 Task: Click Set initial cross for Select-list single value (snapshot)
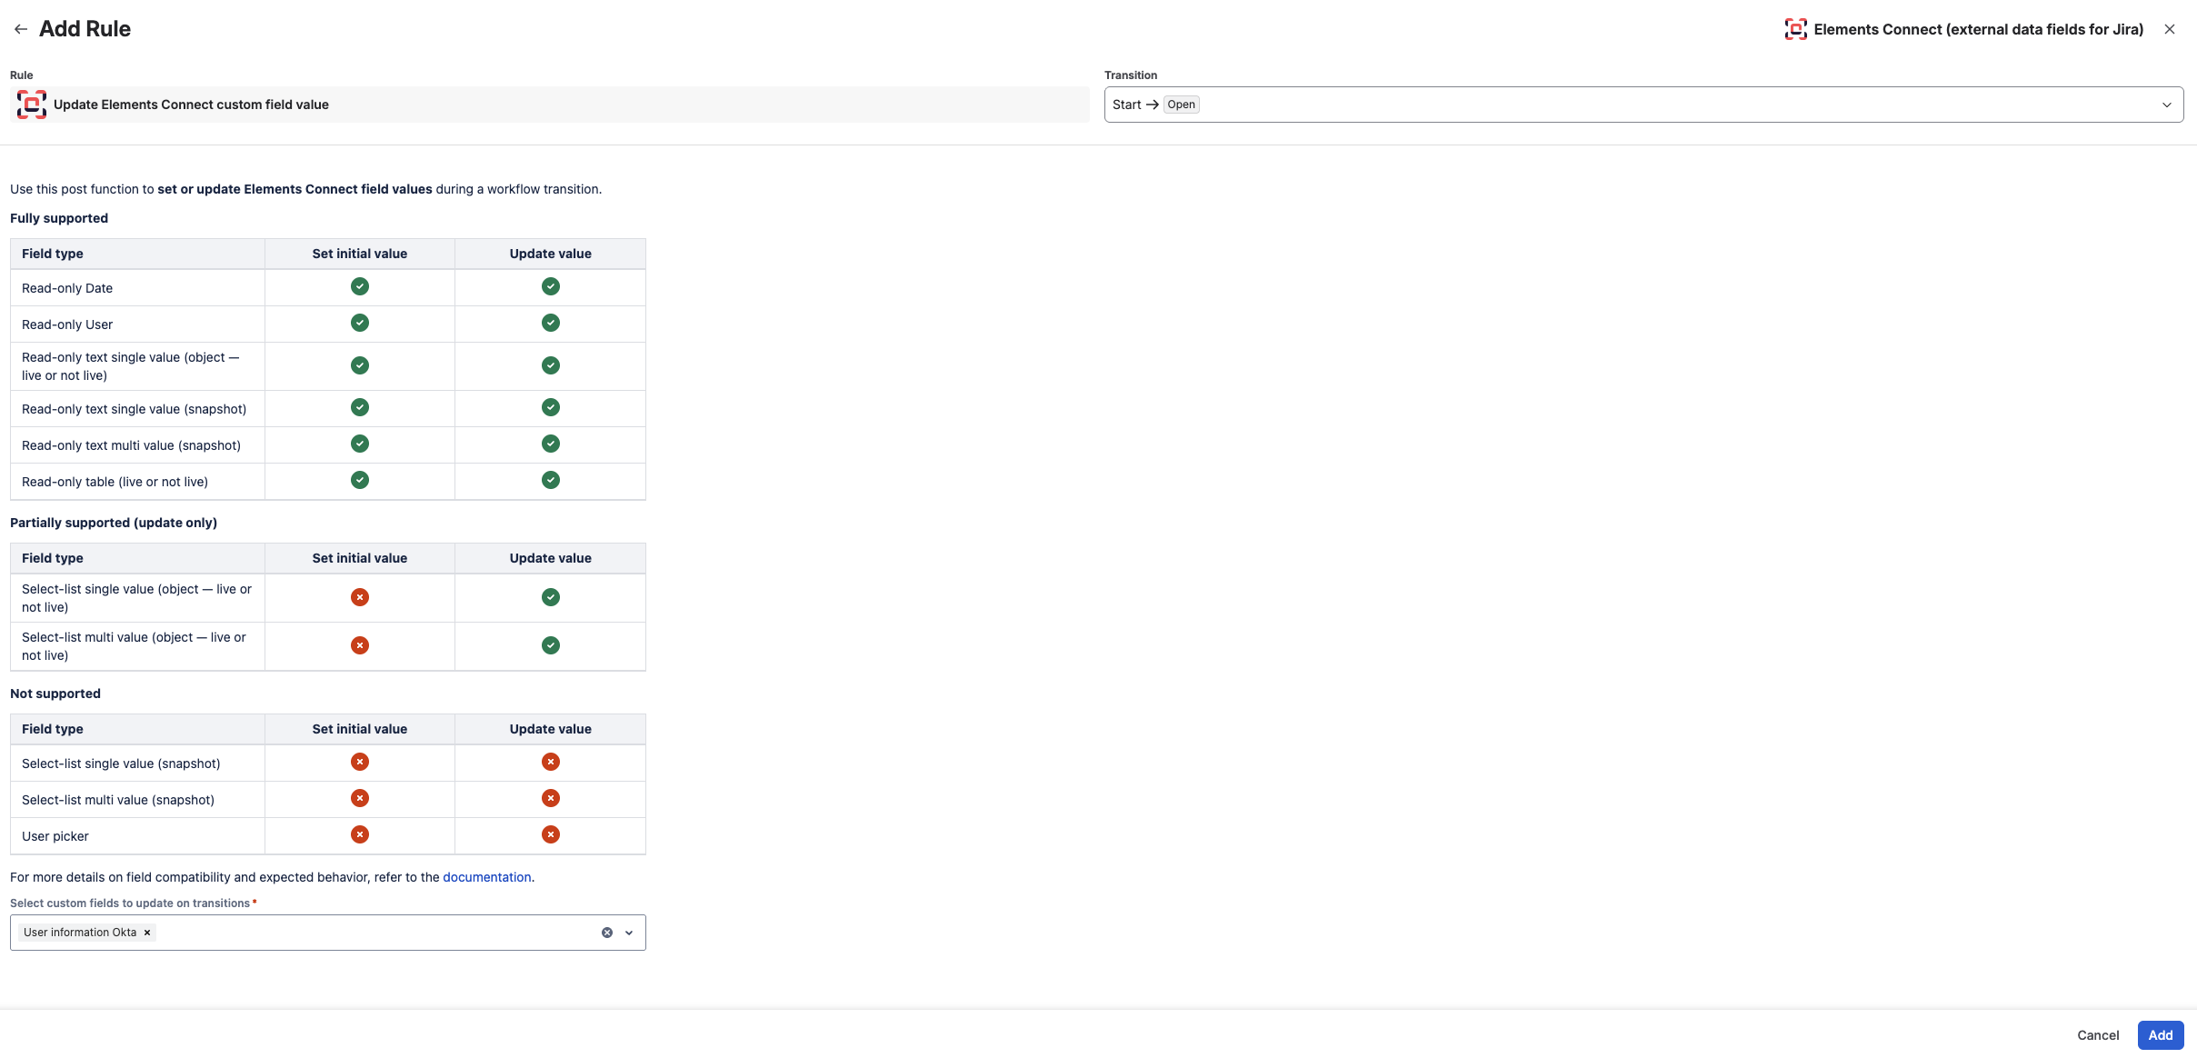click(360, 762)
